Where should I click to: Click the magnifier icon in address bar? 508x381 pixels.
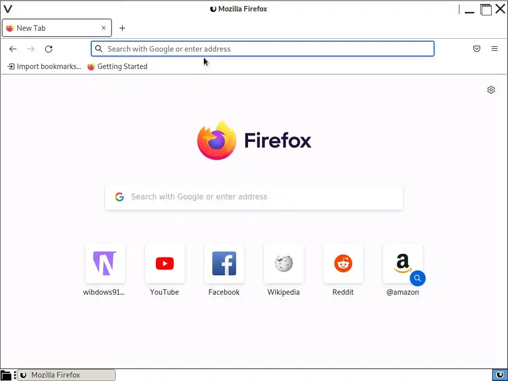pos(99,49)
